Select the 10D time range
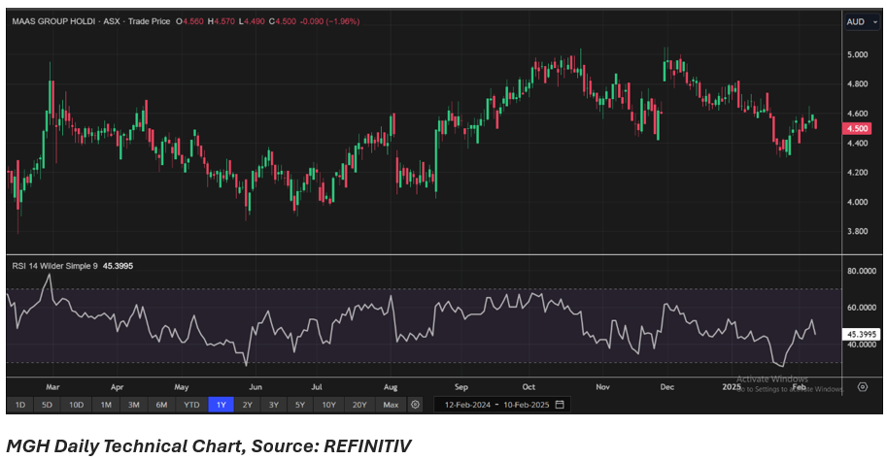 click(76, 405)
